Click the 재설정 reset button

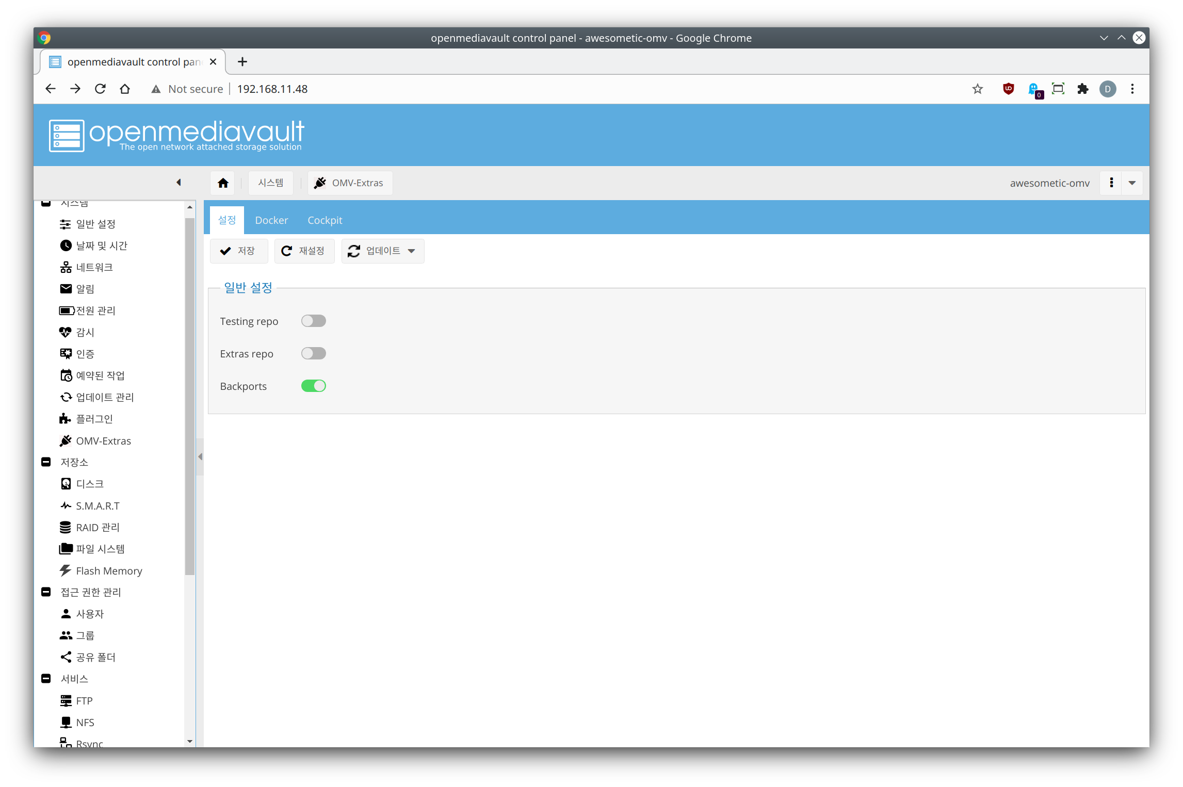point(304,251)
